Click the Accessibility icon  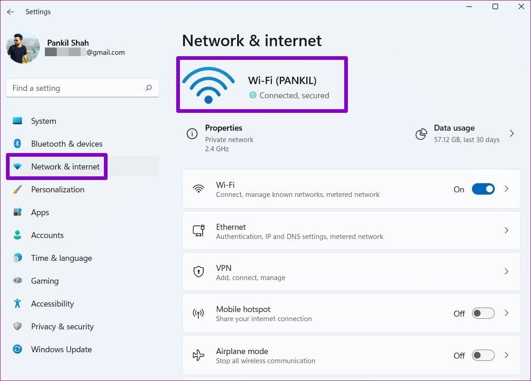tap(17, 303)
